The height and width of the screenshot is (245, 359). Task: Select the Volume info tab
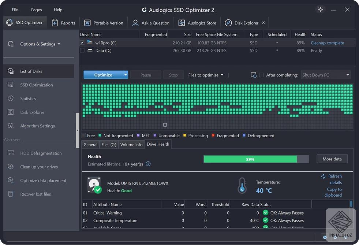pos(131,145)
